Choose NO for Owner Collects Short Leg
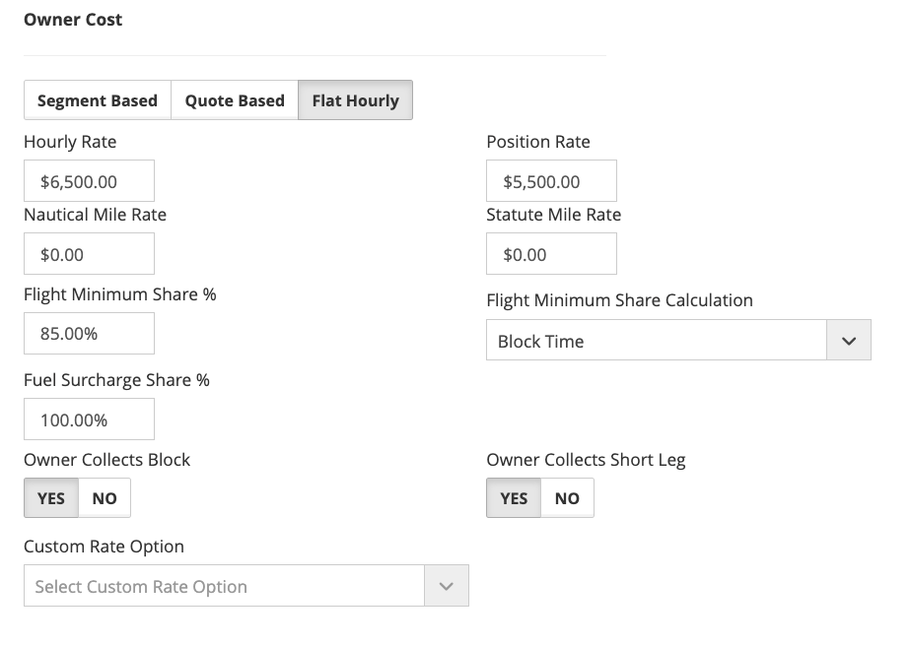 [x=567, y=498]
